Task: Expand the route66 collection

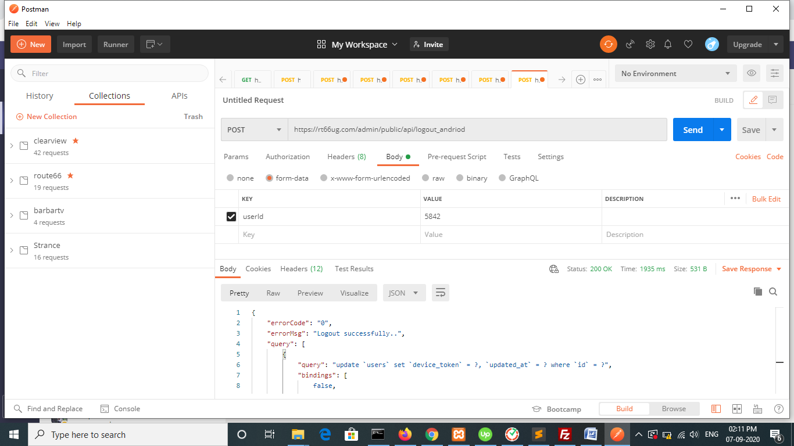Action: pos(12,181)
